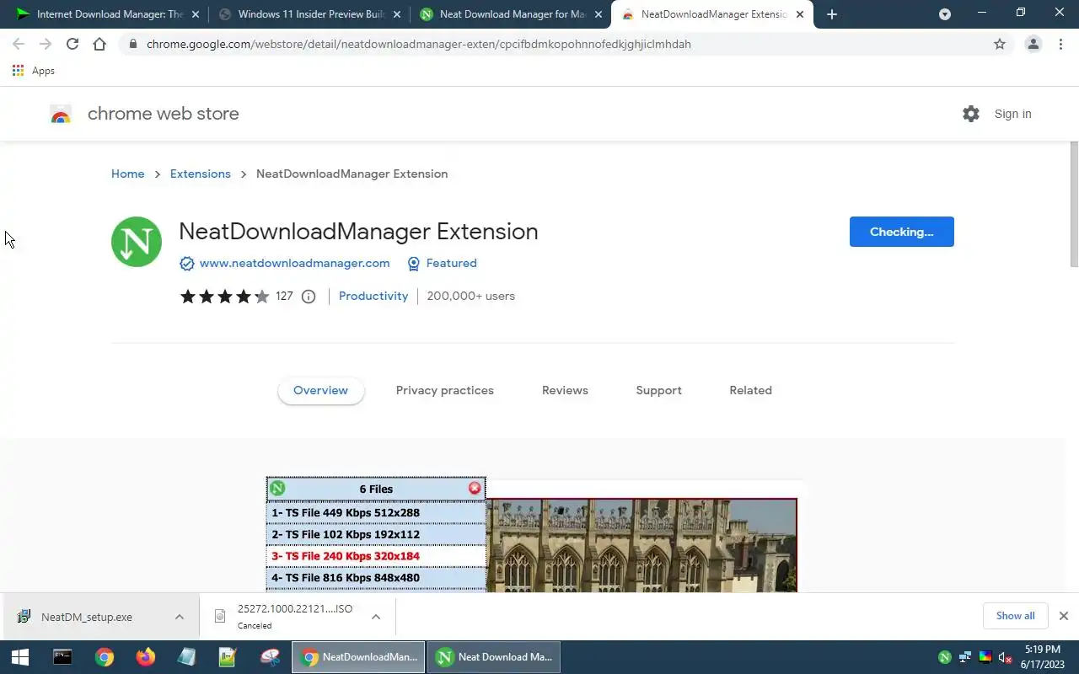Go back to previous page
Image resolution: width=1079 pixels, height=674 pixels.
[x=19, y=44]
